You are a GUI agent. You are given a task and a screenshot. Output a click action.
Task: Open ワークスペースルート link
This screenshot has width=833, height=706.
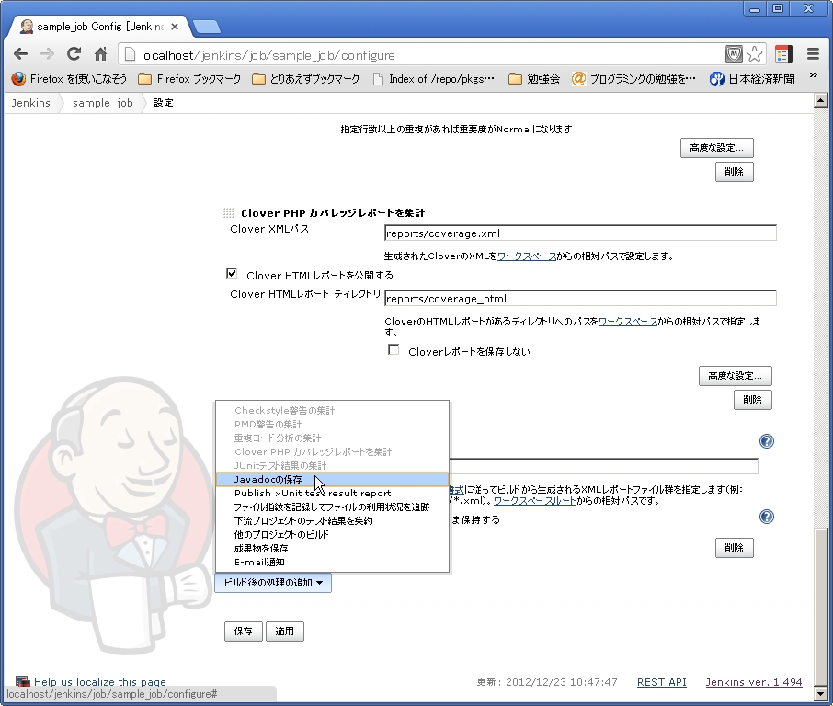(x=535, y=501)
